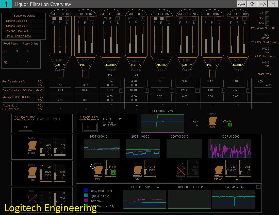Select filter 330FL10060 vessel label

[x=187, y=14]
